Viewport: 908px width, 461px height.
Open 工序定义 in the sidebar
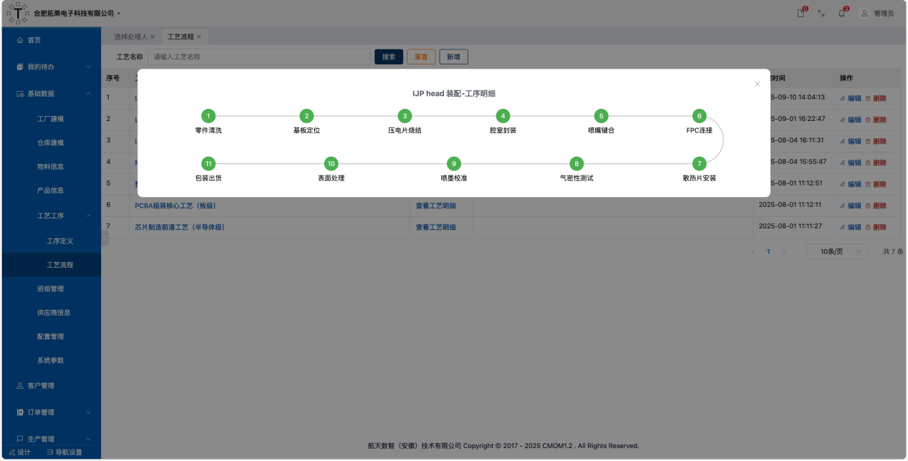coord(60,241)
